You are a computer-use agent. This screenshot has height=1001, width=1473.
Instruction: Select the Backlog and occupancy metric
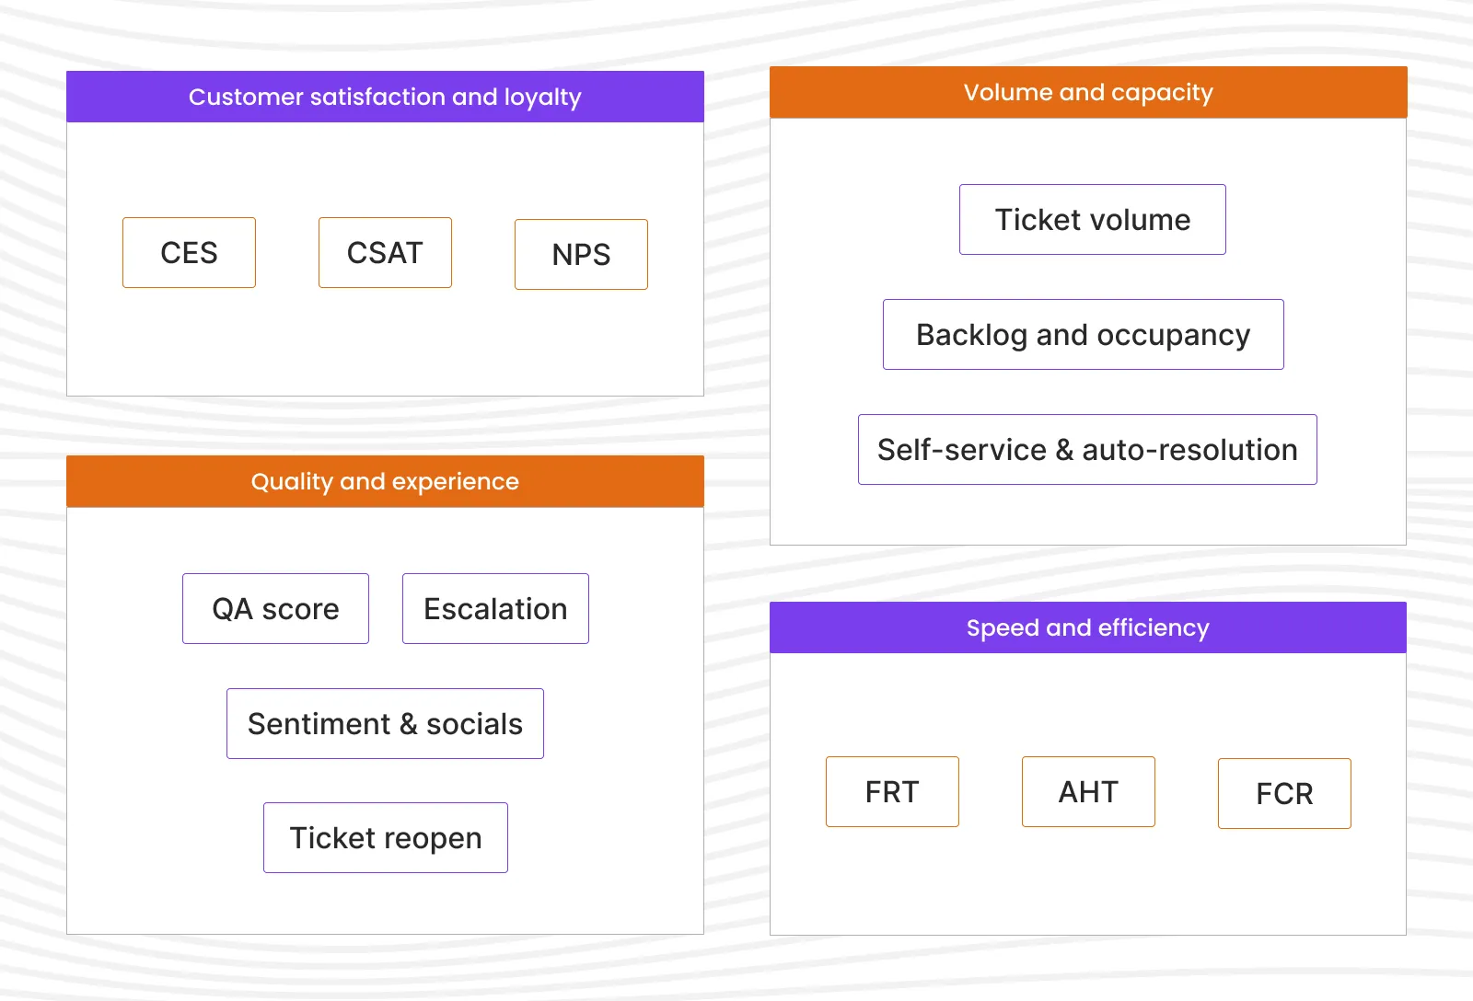(x=1083, y=335)
